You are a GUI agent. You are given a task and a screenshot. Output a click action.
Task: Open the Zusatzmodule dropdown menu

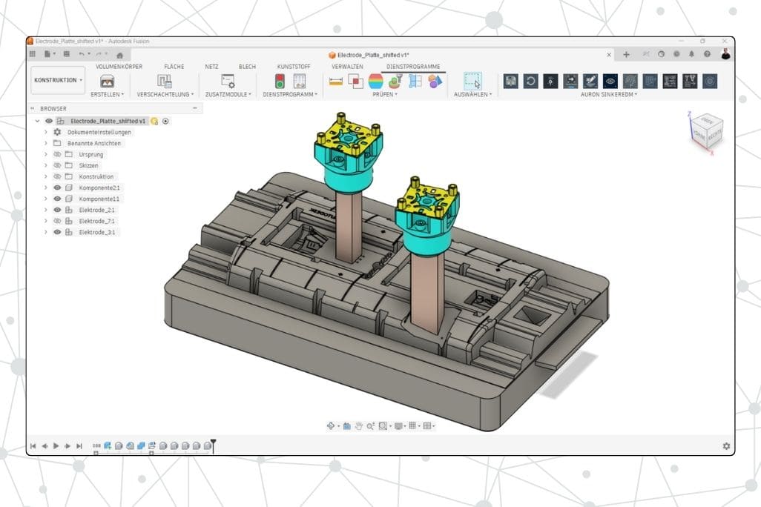228,95
